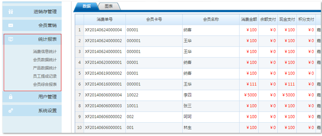Select order XF20140624000001
Screen dimensions: 322x136
(103, 52)
